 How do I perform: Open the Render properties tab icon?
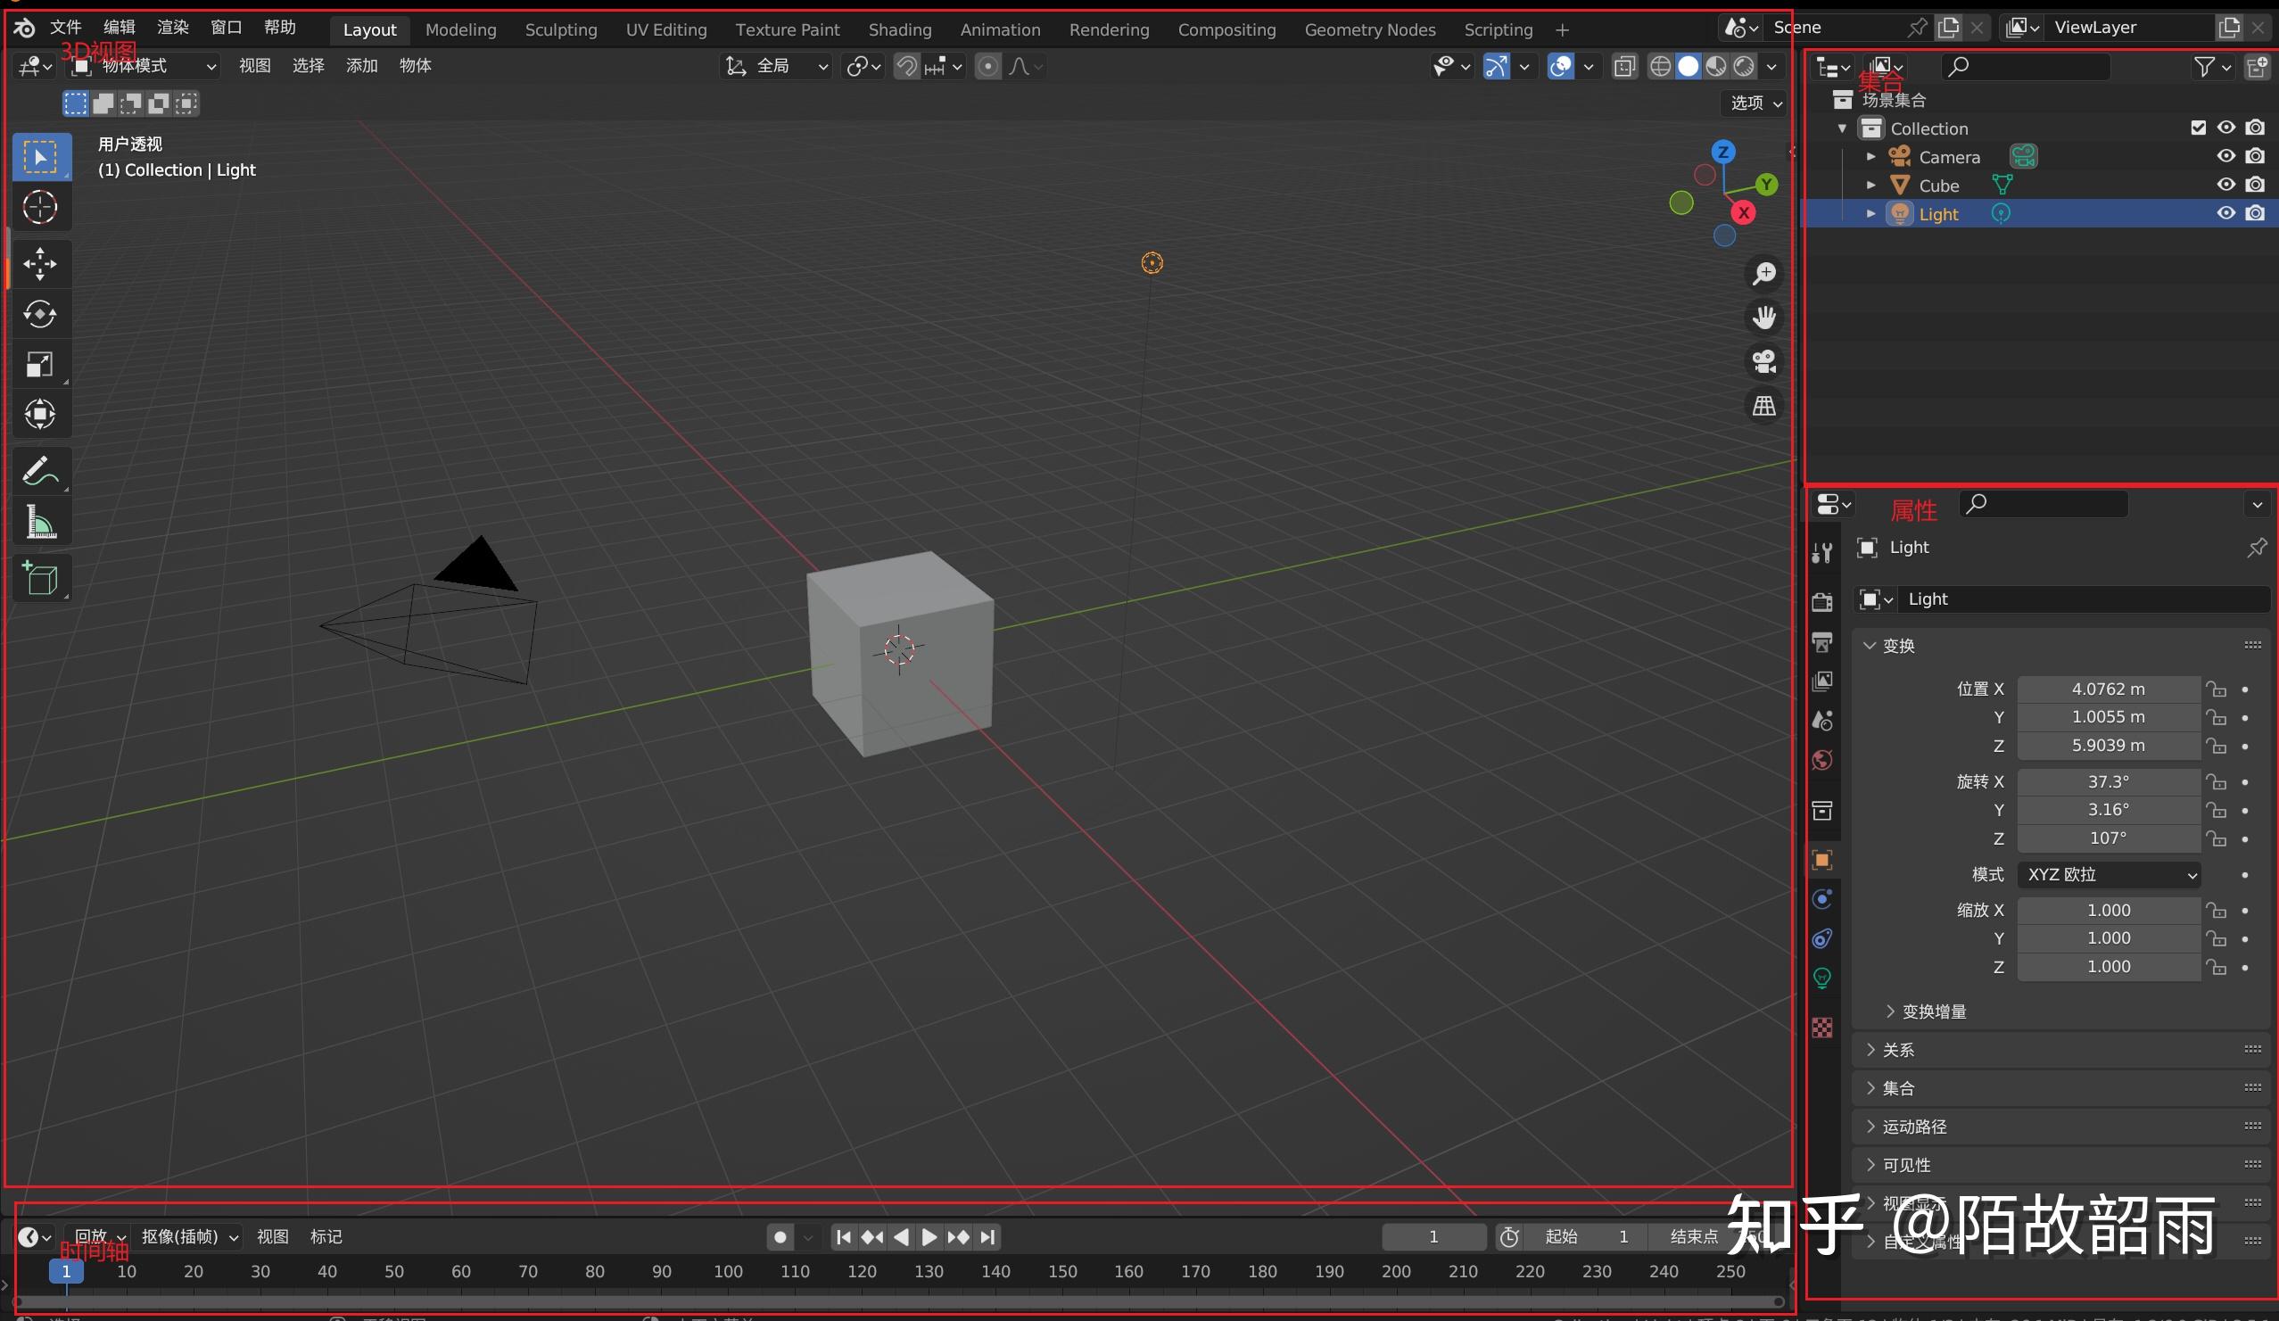click(1822, 602)
